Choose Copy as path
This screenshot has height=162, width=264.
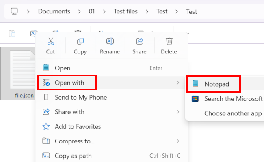tap(112, 156)
